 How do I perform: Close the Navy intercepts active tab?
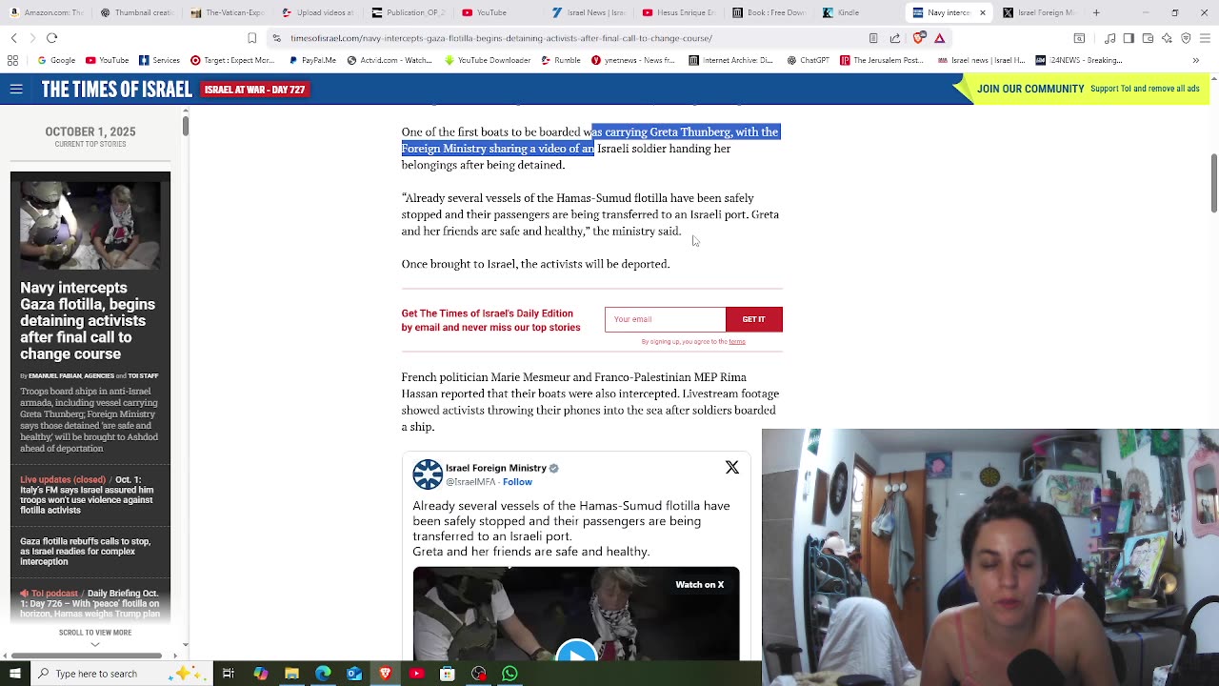click(982, 12)
